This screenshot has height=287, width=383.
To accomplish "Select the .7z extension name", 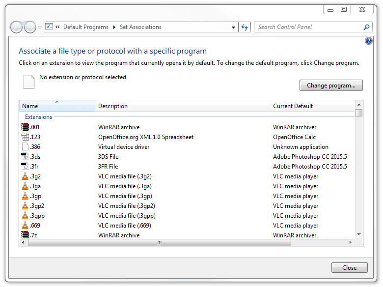I will (34, 235).
